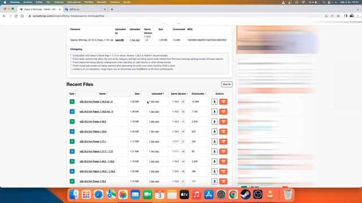The width and height of the screenshot is (362, 203).
Task: Open App Store from the dock
Action: 209,195
